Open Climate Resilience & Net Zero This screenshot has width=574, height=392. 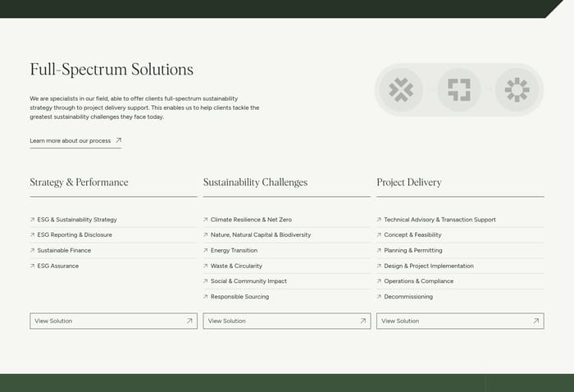[x=251, y=220]
